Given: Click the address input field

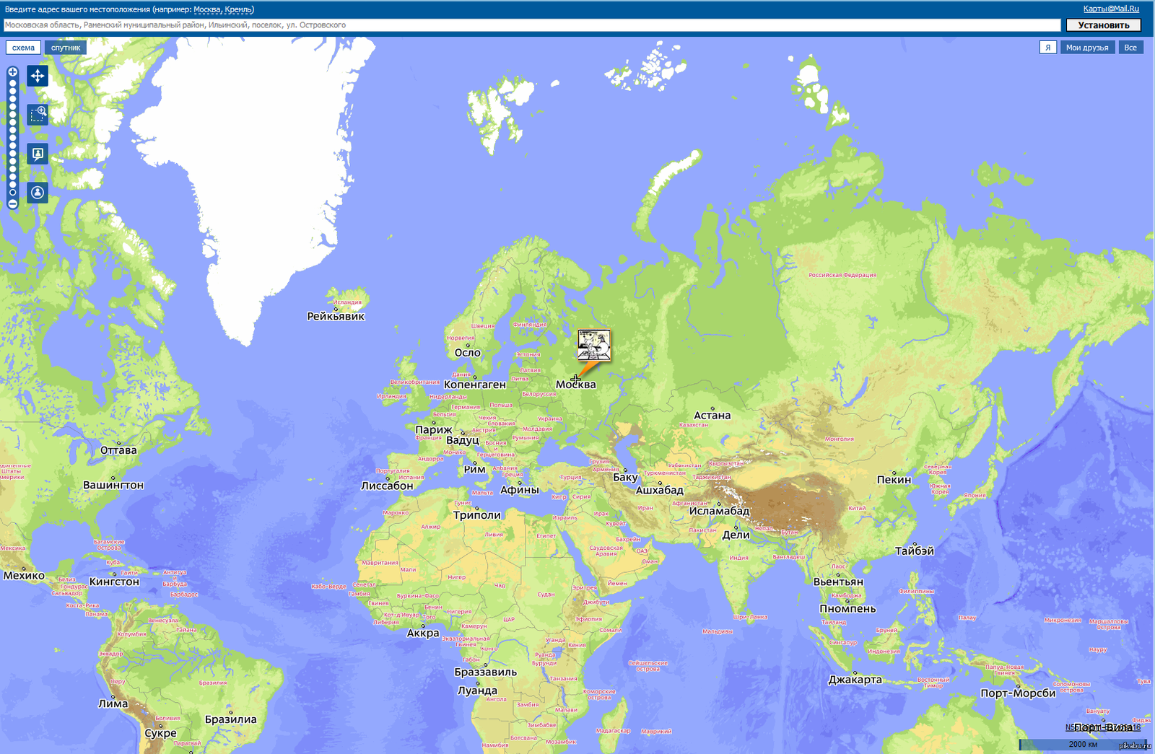Looking at the screenshot, I should 531,25.
